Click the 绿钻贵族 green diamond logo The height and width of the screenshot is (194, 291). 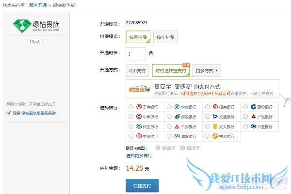coord(22,26)
